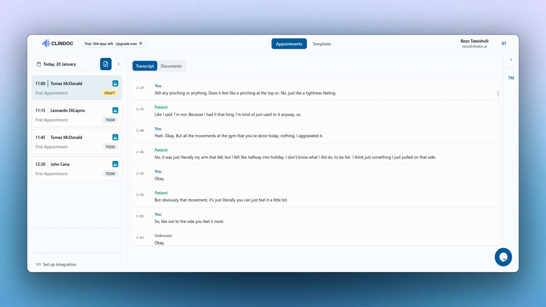Click the new document icon button
546x307 pixels.
(106, 64)
